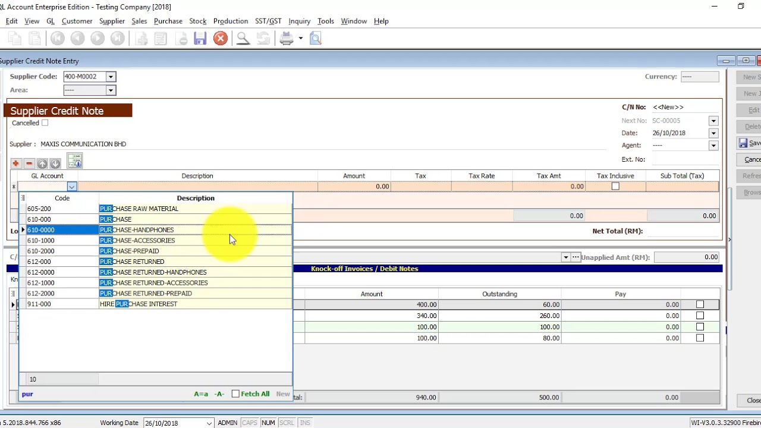
Task: Open the Inquiry menu
Action: [299, 21]
